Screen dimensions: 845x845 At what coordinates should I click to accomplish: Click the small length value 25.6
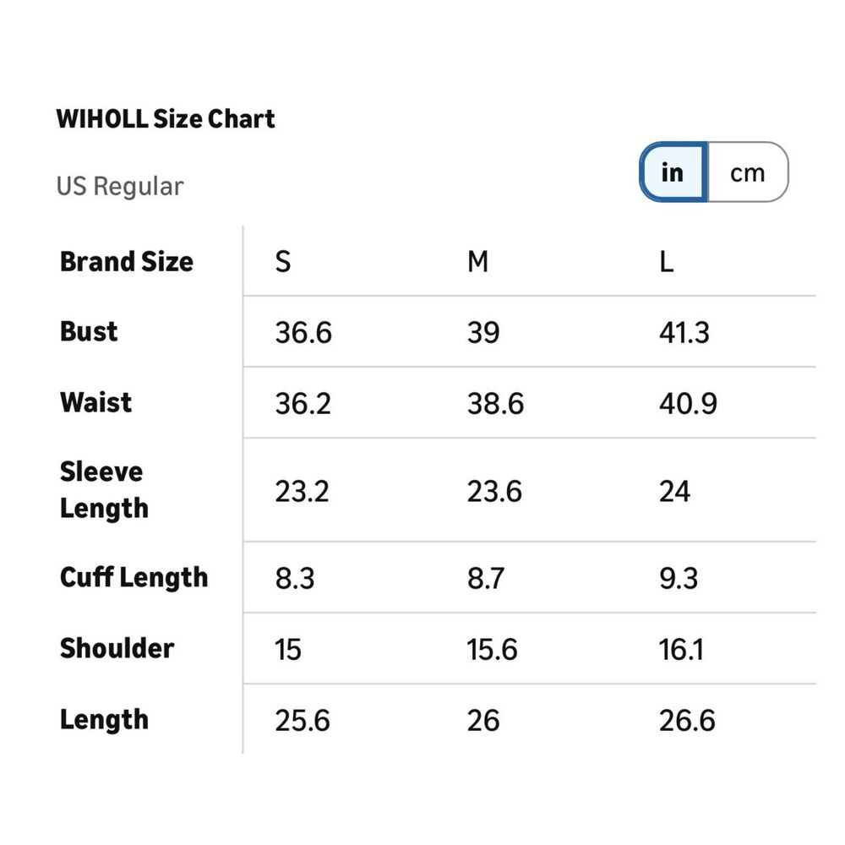[x=303, y=721]
